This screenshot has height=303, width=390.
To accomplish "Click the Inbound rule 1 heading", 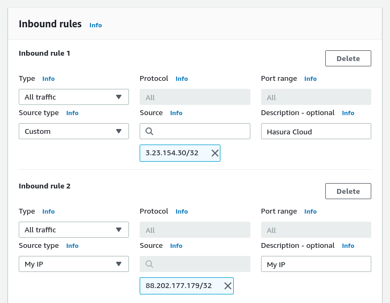I will [x=44, y=54].
